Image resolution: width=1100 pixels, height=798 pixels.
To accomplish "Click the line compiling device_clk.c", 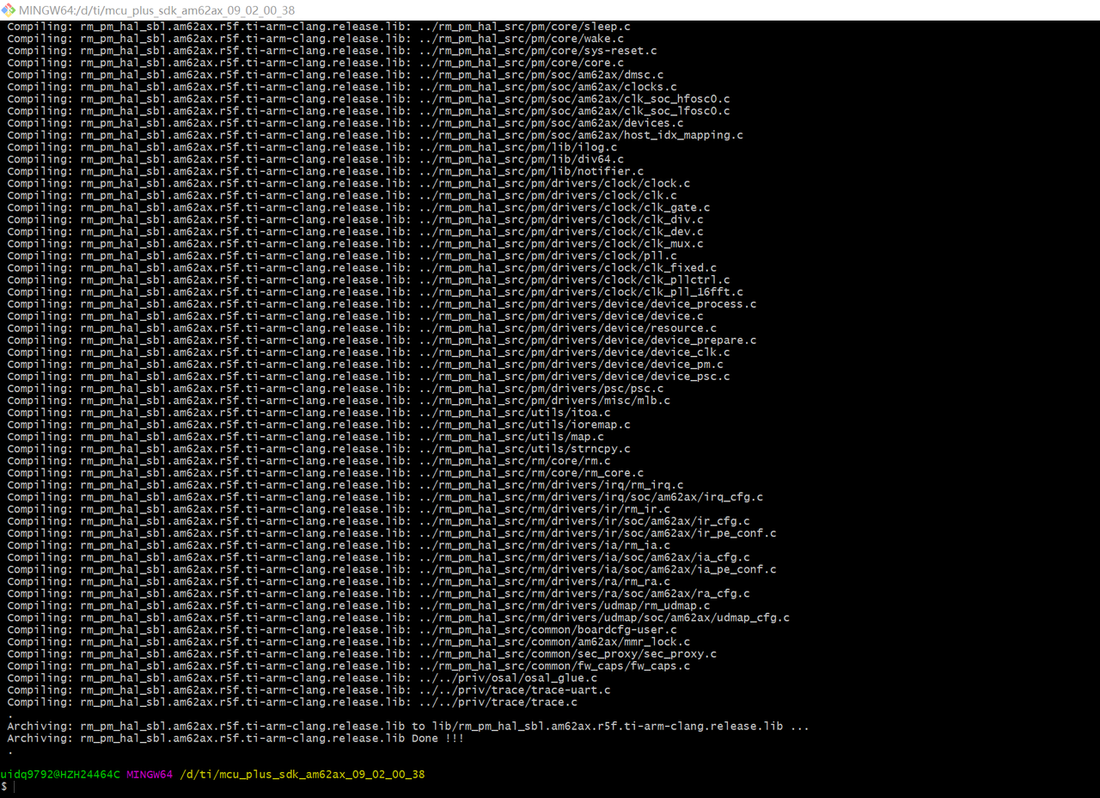I will [x=369, y=352].
